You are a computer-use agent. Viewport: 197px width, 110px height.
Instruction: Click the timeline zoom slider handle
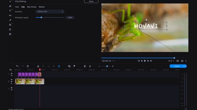pos(107,66)
